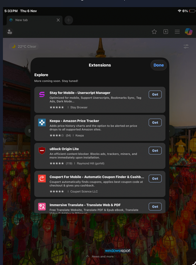
Task: Click the 5:33 PM clock in status bar
Action: tap(11, 11)
